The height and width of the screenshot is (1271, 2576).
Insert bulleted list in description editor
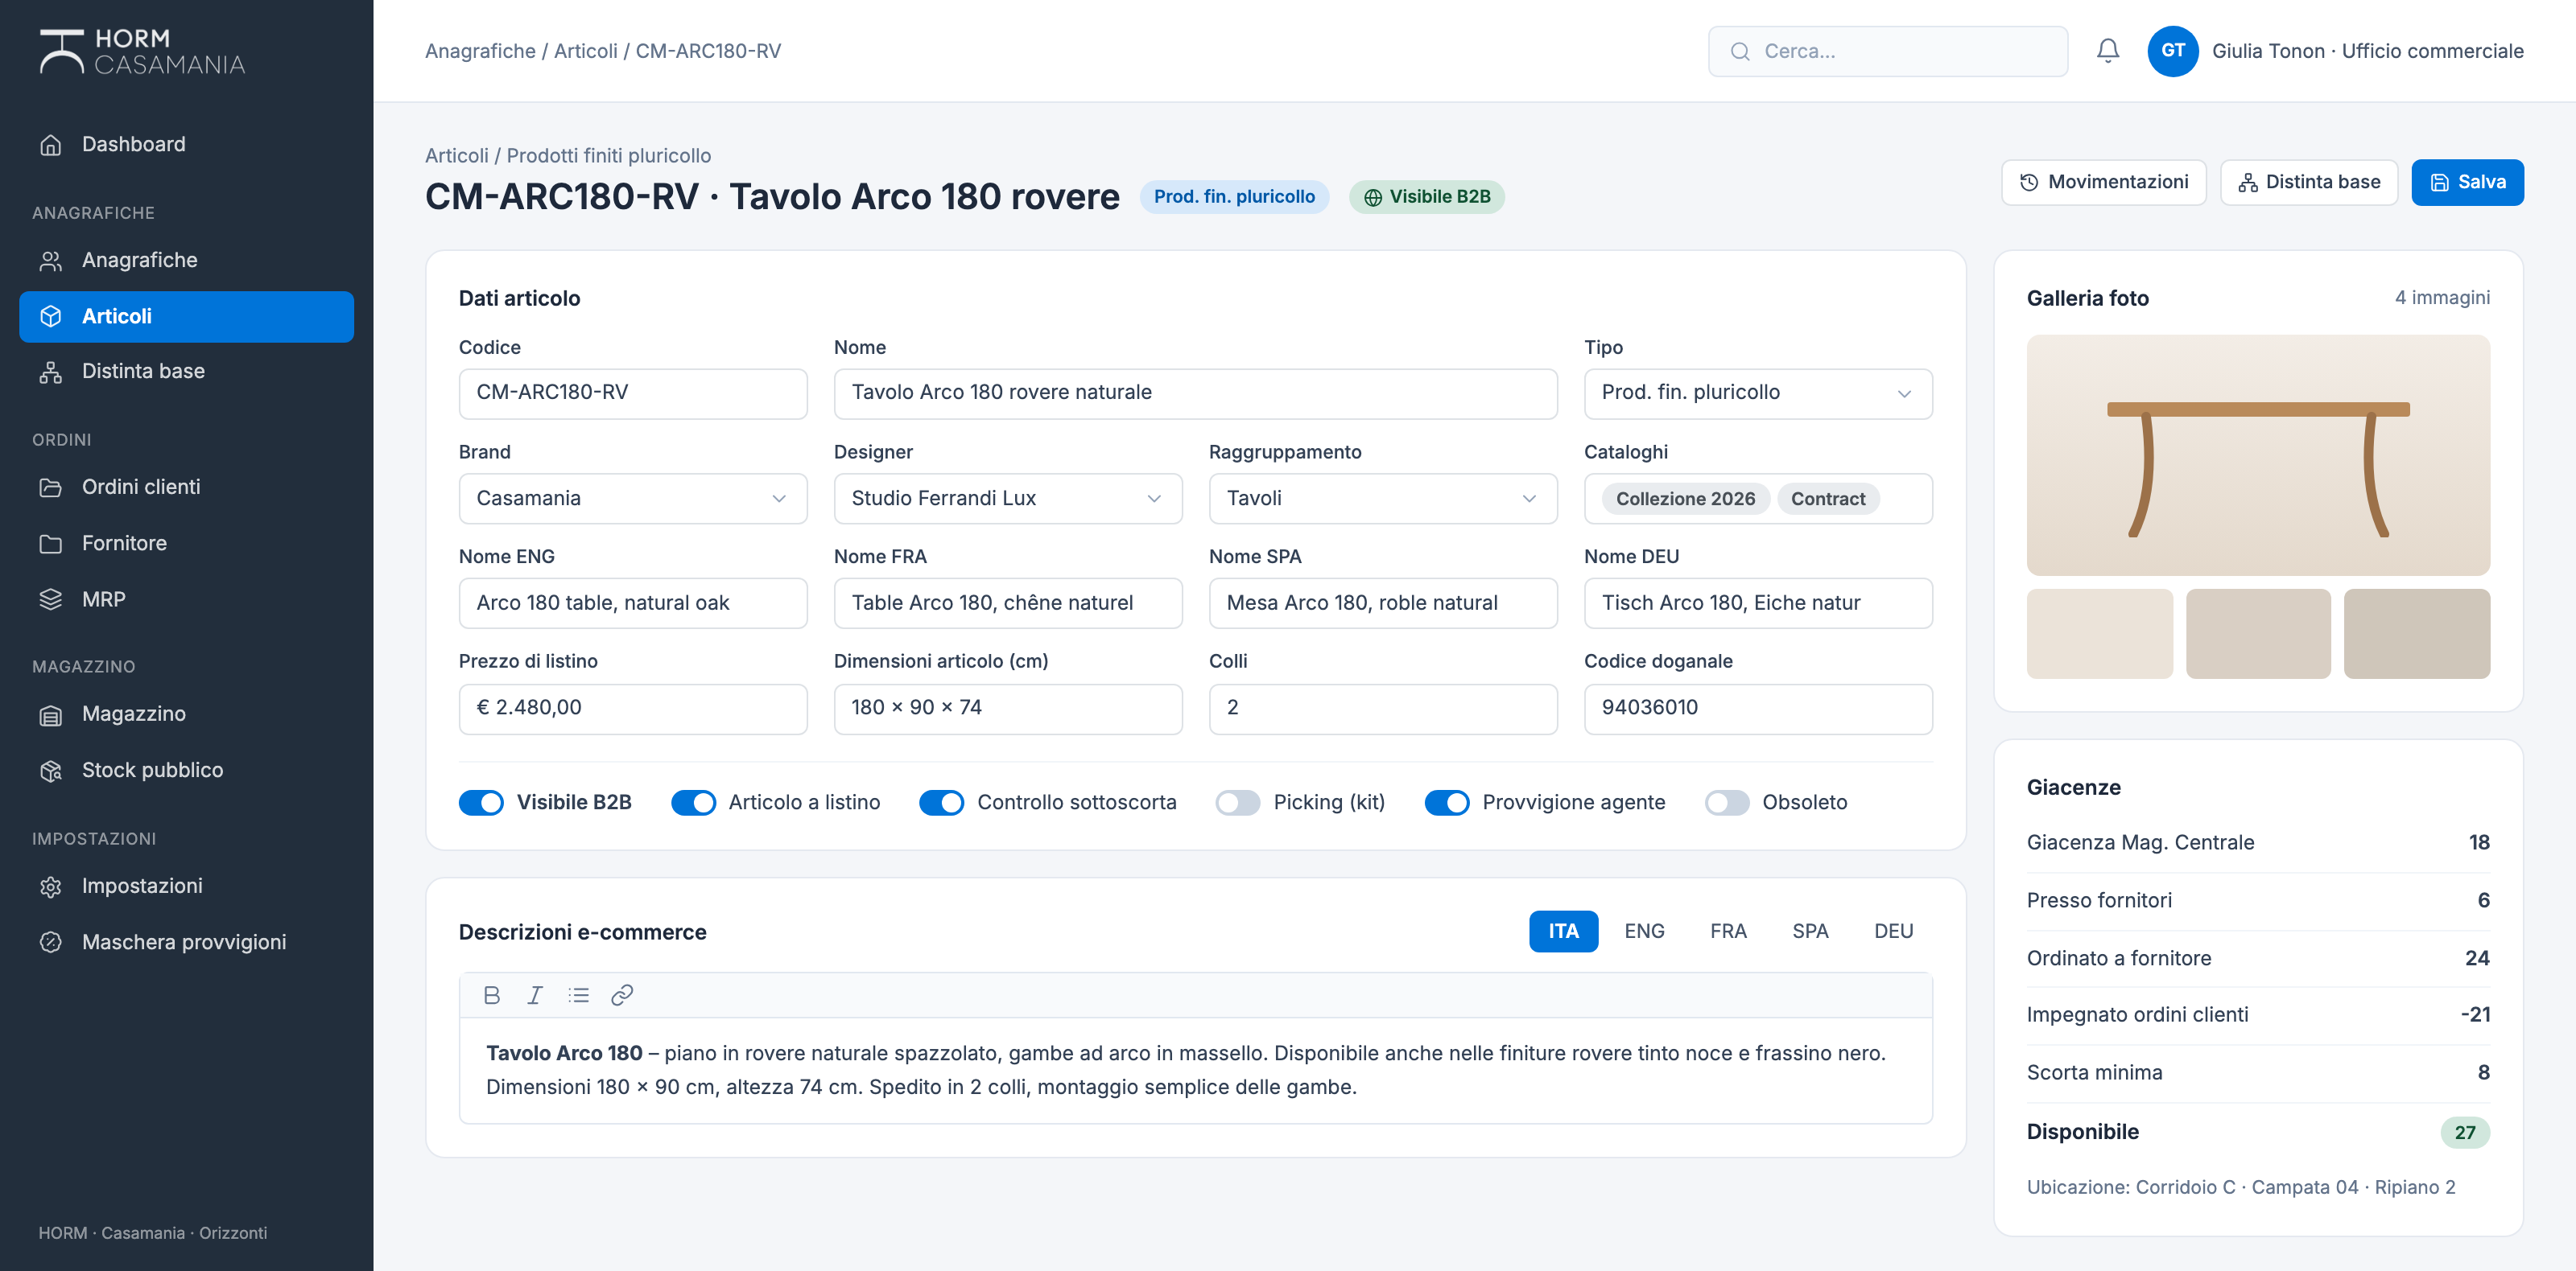(x=579, y=995)
